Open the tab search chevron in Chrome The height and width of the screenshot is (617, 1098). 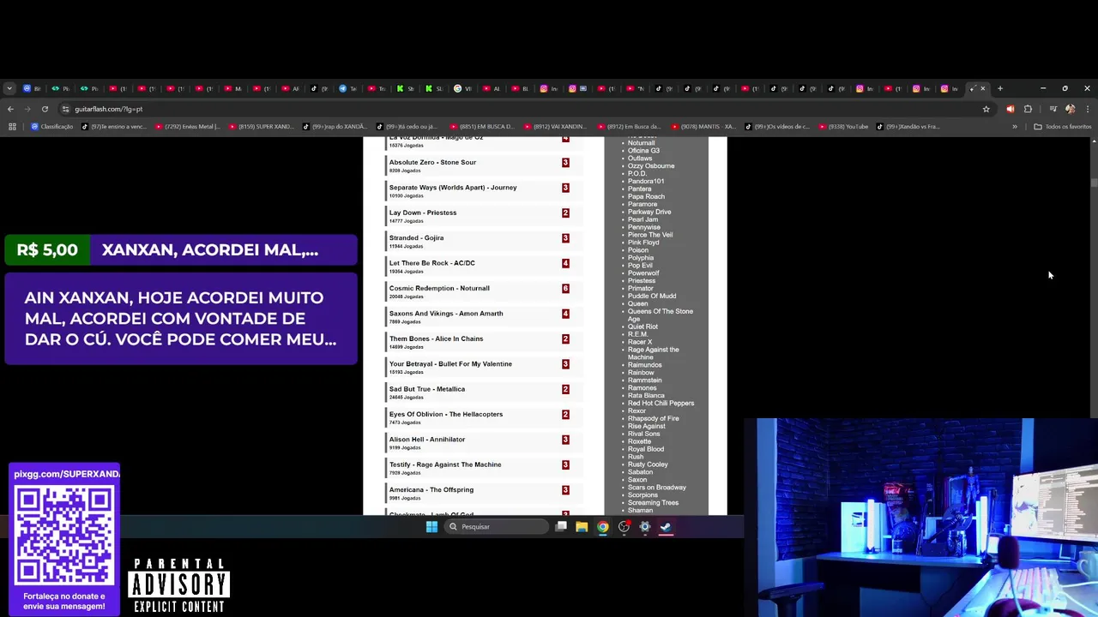(9, 88)
